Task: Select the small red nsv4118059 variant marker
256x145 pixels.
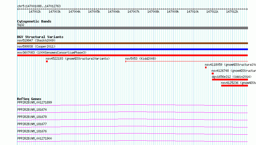Action: tap(206, 67)
